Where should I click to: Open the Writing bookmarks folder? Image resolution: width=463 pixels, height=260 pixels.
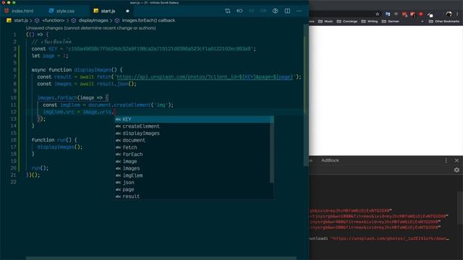370,21
